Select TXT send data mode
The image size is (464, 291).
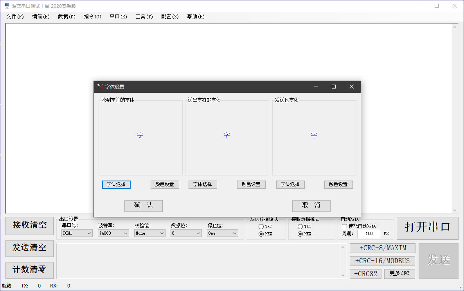tap(261, 227)
